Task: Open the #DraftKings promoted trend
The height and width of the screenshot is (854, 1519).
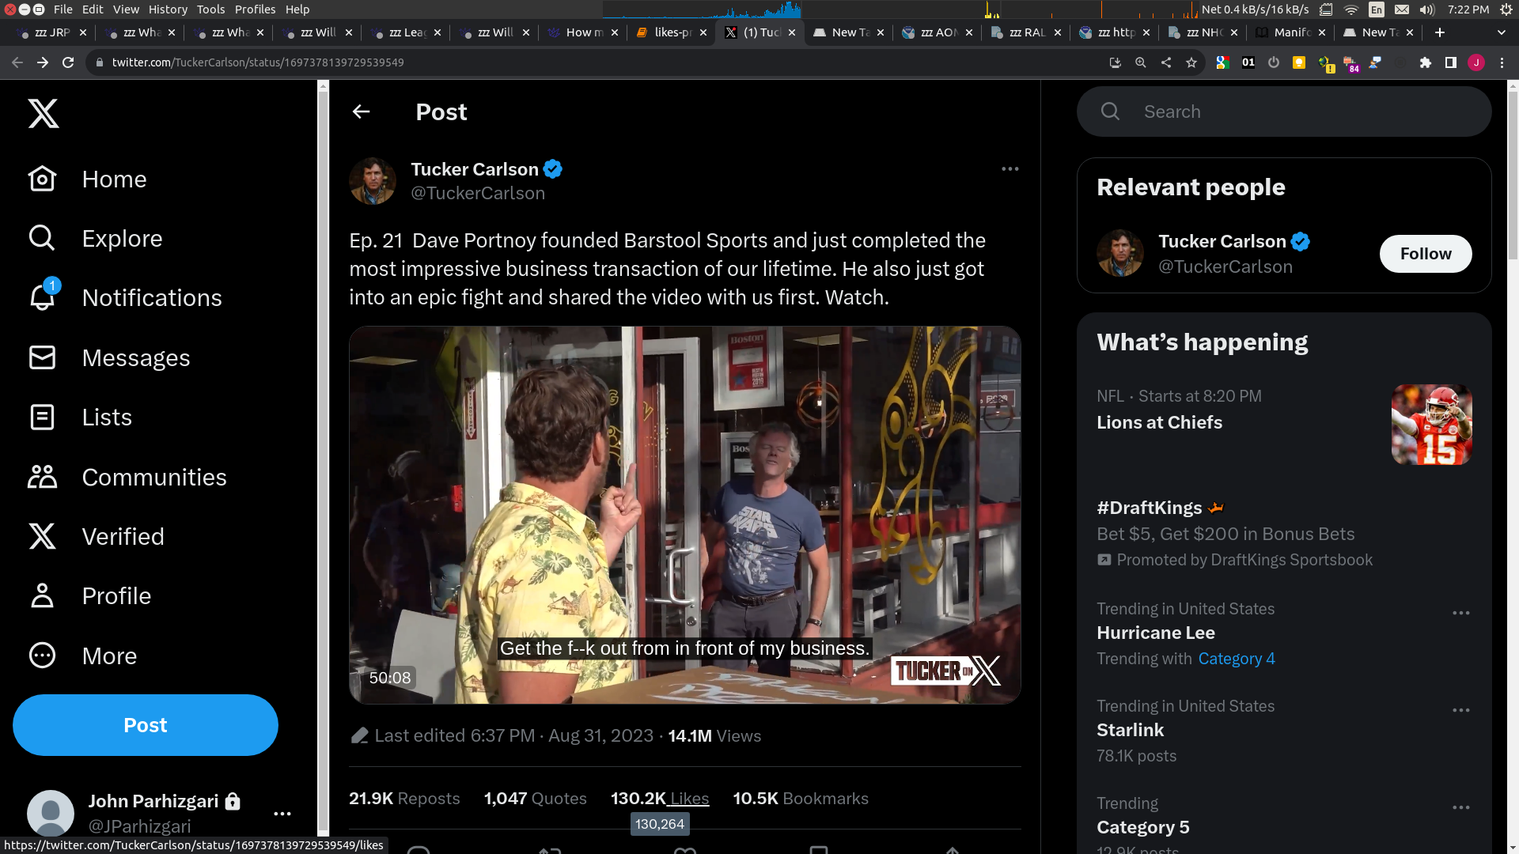Action: tap(1150, 508)
